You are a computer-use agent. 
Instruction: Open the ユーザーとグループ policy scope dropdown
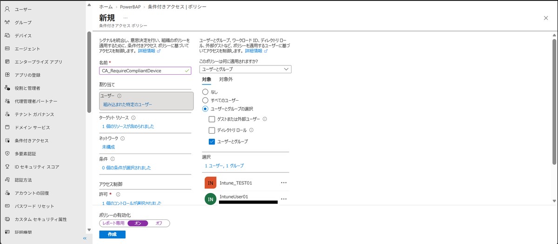click(x=245, y=69)
